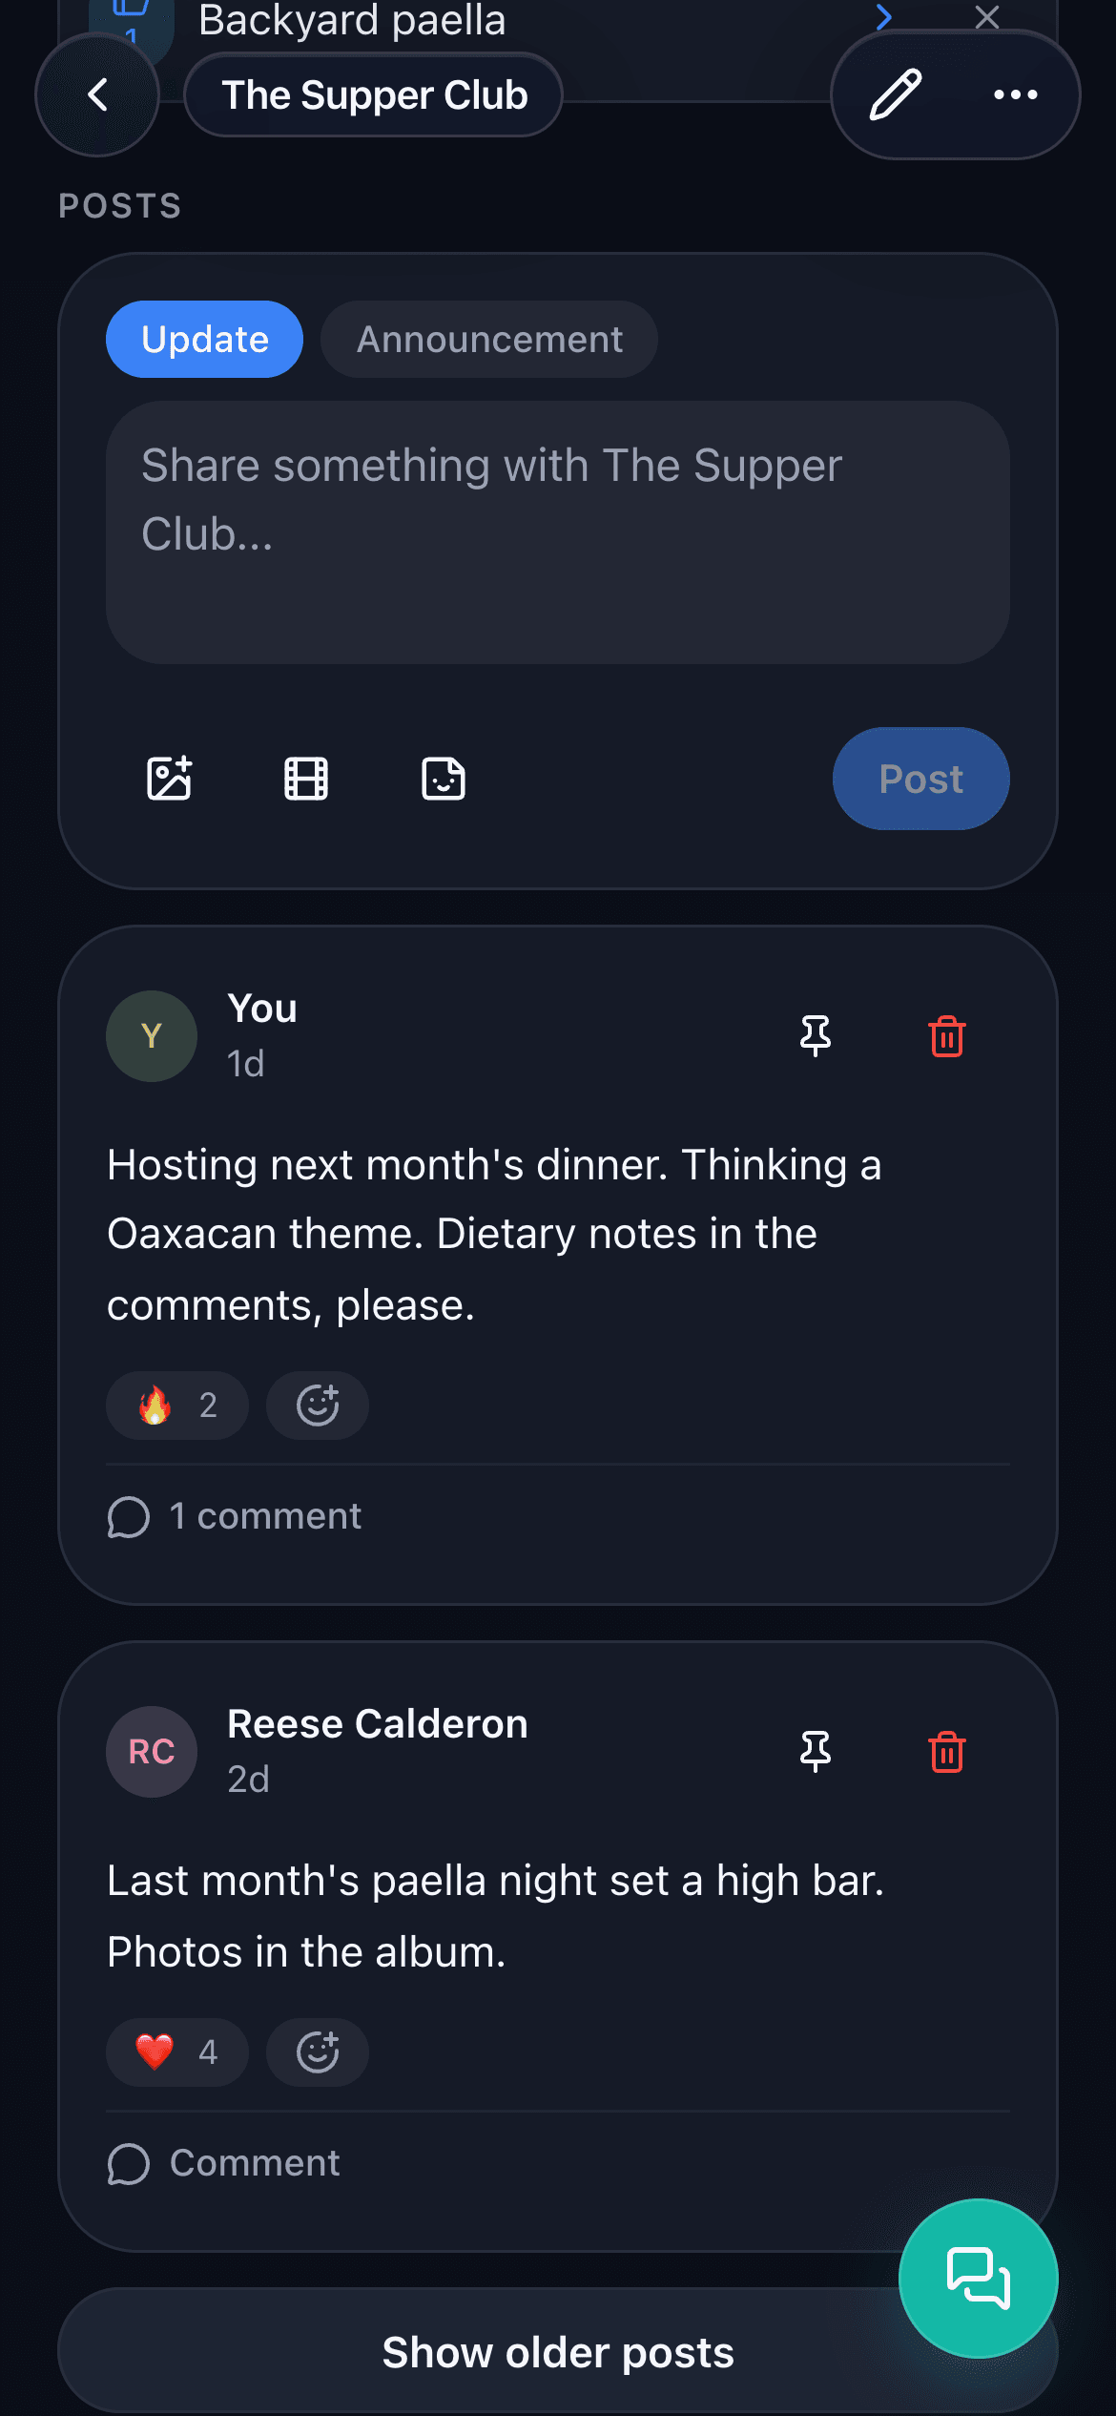Add a reaction to your post
The image size is (1116, 2416).
click(318, 1406)
